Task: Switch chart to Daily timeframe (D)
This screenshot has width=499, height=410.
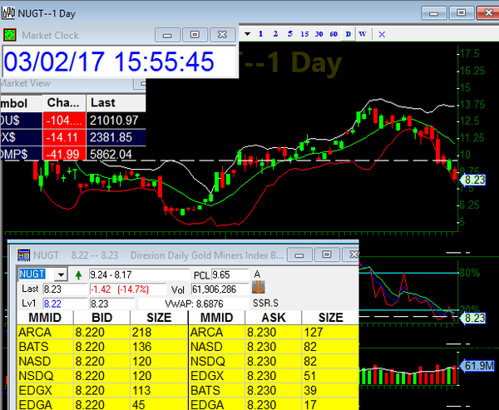Action: click(x=348, y=34)
